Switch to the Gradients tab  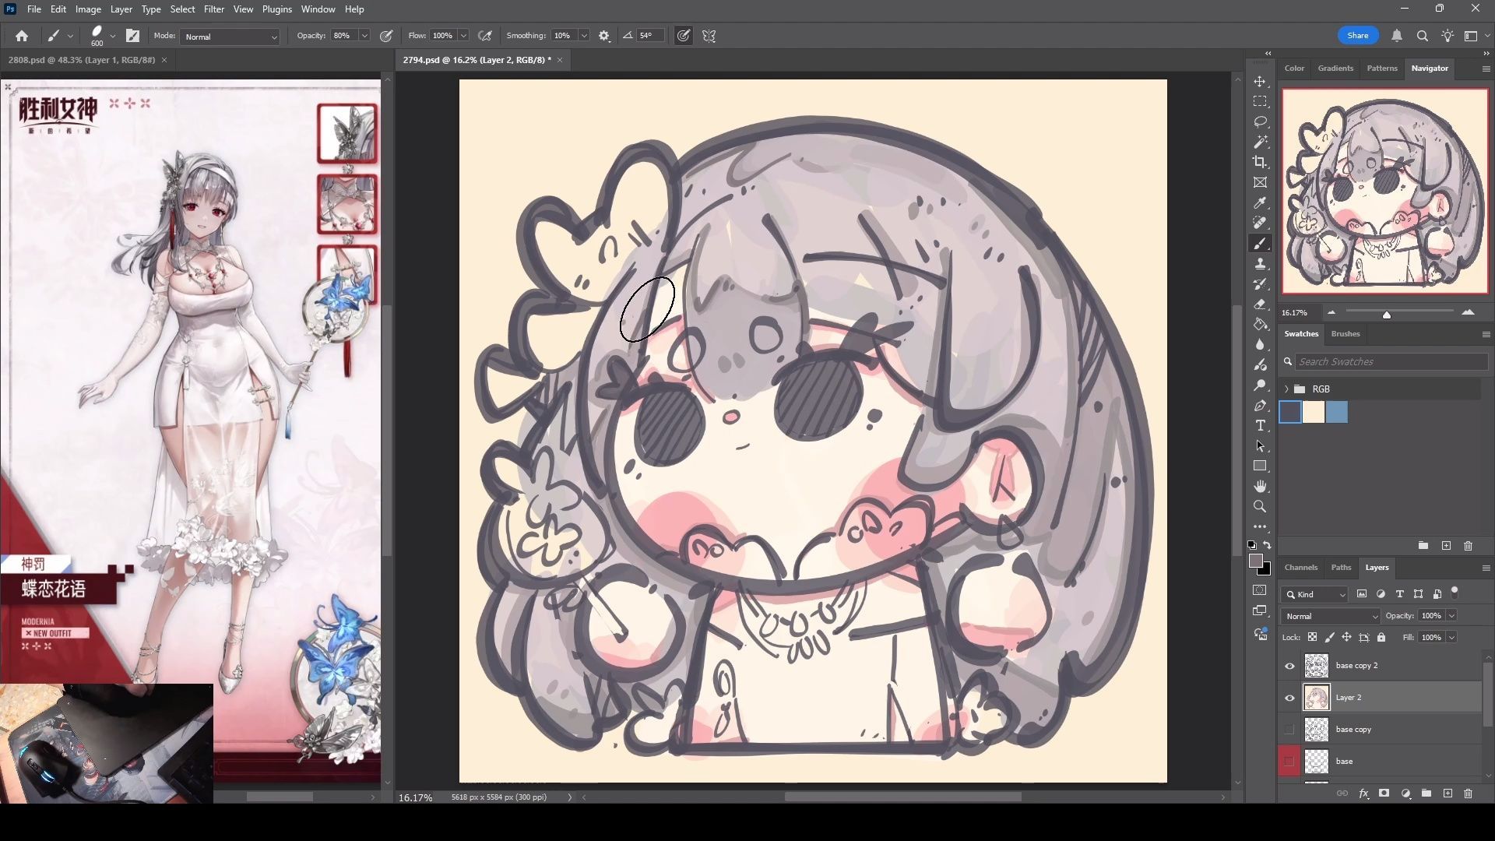click(x=1335, y=69)
